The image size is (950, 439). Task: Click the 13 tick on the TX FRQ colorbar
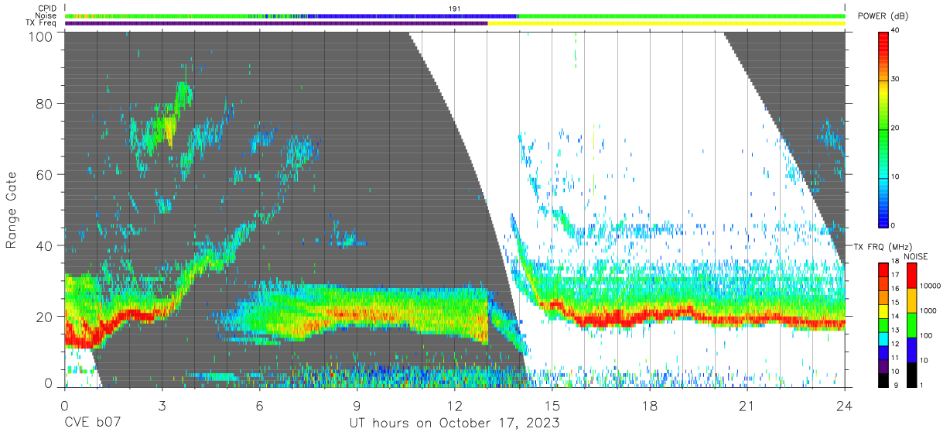point(897,330)
